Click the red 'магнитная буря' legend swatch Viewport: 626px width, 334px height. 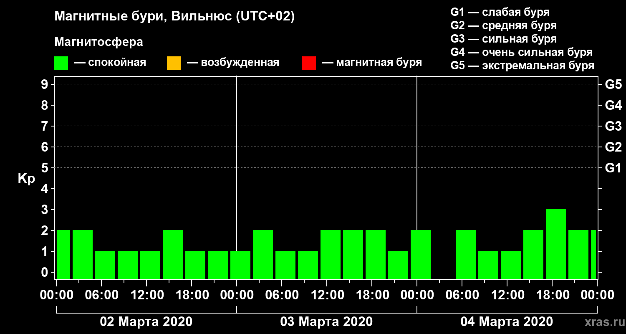click(x=309, y=63)
